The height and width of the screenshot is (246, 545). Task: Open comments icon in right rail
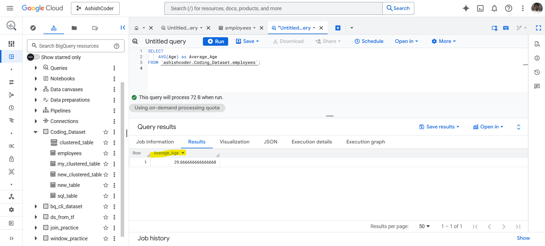(x=537, y=86)
